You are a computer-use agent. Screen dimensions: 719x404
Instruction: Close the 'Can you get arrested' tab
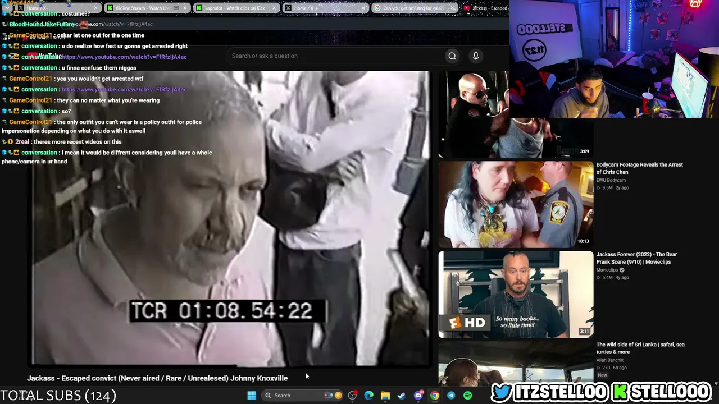[454, 8]
